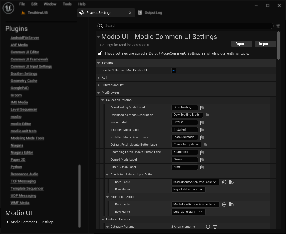The image size is (286, 234).
Task: Expand the FilteredModList section
Action: [x=98, y=85]
